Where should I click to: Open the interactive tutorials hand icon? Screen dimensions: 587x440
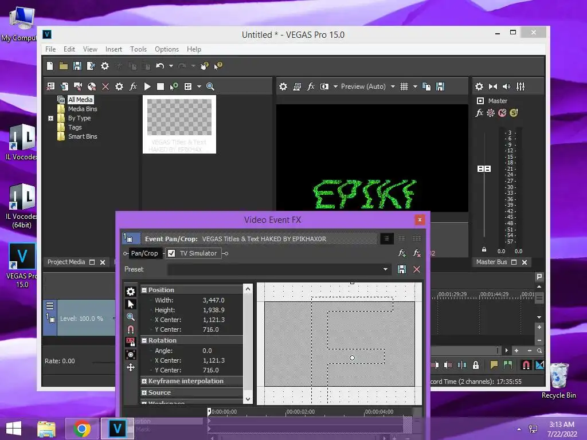click(205, 66)
